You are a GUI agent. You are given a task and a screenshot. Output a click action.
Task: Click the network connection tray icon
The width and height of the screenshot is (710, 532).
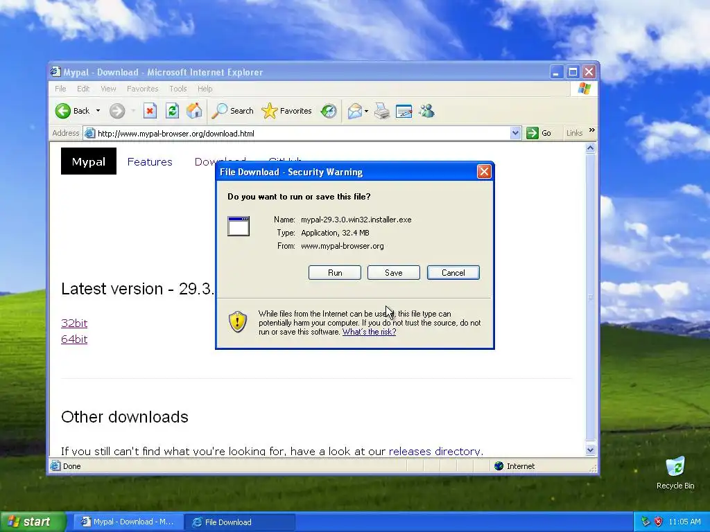[x=646, y=522]
